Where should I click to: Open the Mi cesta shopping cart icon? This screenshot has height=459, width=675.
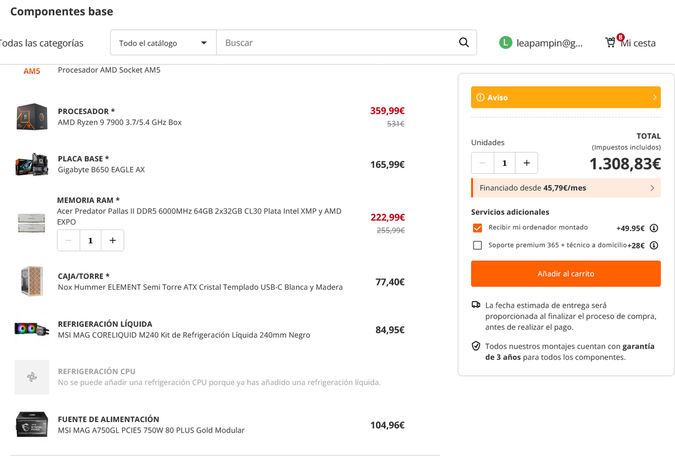pos(610,42)
